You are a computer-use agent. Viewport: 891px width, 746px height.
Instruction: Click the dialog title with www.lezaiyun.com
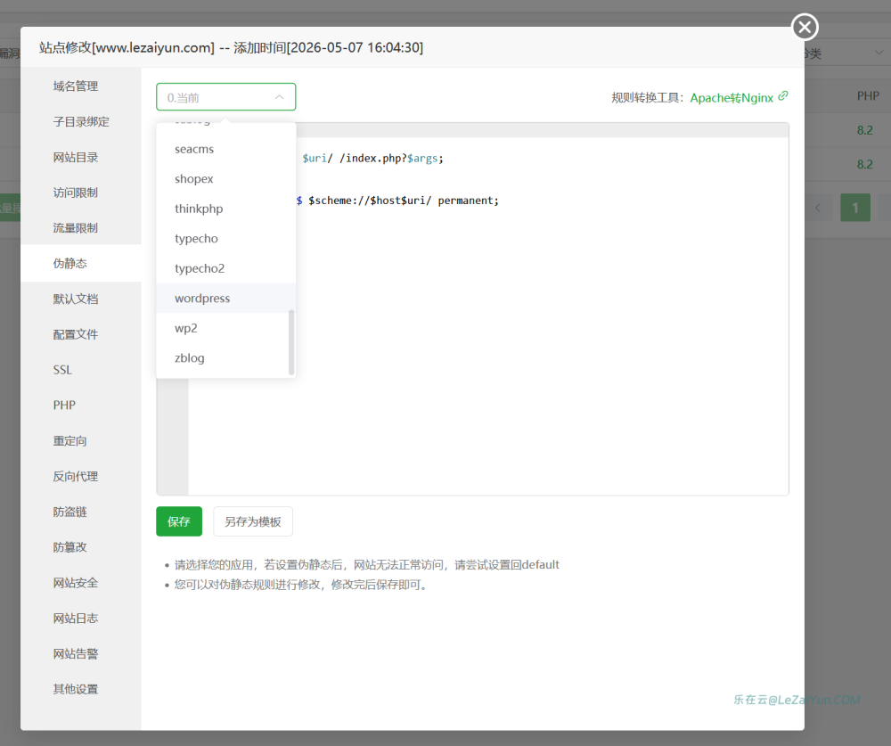click(231, 47)
